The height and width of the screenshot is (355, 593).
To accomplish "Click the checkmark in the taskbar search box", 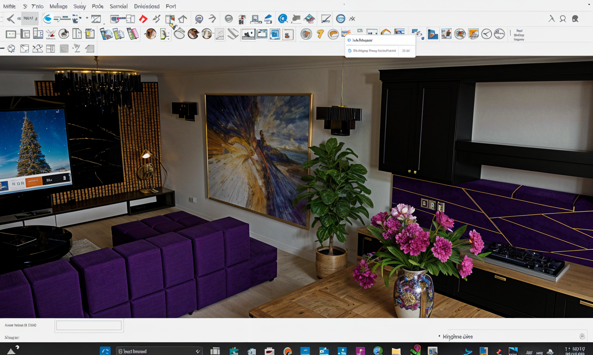I will (198, 351).
